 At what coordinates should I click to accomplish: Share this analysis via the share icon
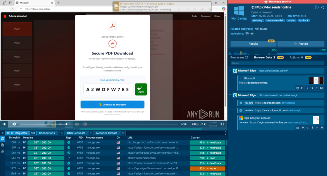coord(323,7)
